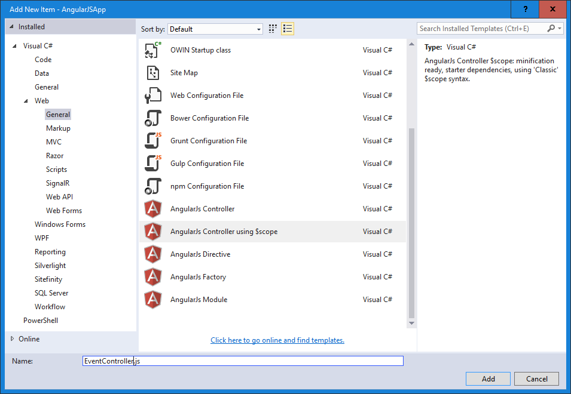The image size is (571, 394).
Task: Select General under Web node
Action: click(58, 115)
